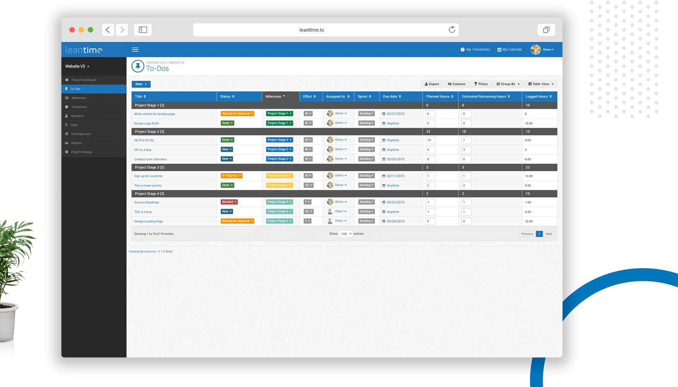The height and width of the screenshot is (387, 678).
Task: Open Reports in sidebar
Action: coord(94,143)
